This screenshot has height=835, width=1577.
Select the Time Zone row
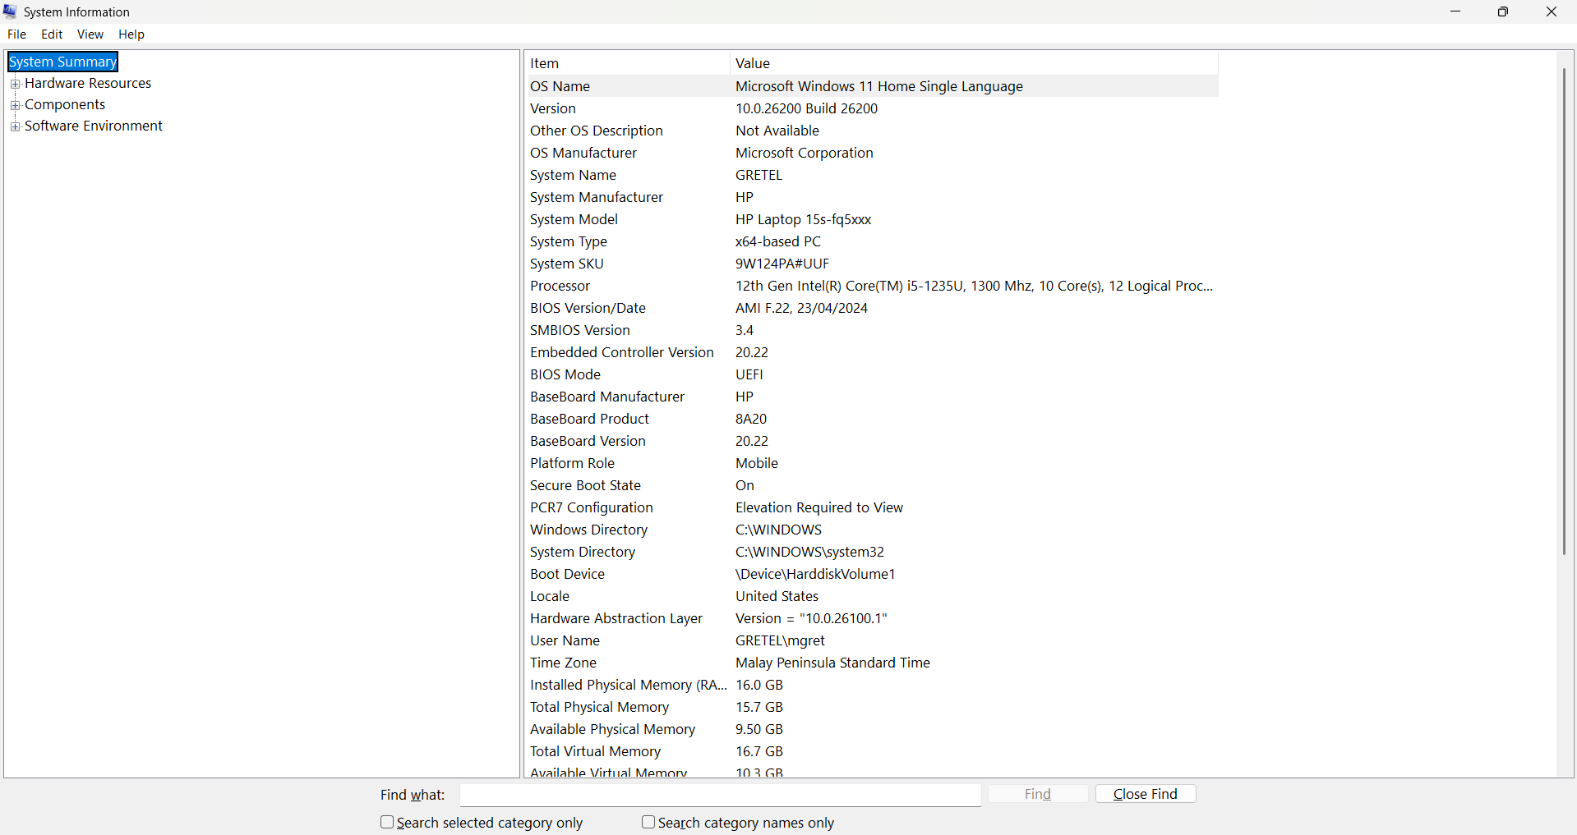click(871, 663)
